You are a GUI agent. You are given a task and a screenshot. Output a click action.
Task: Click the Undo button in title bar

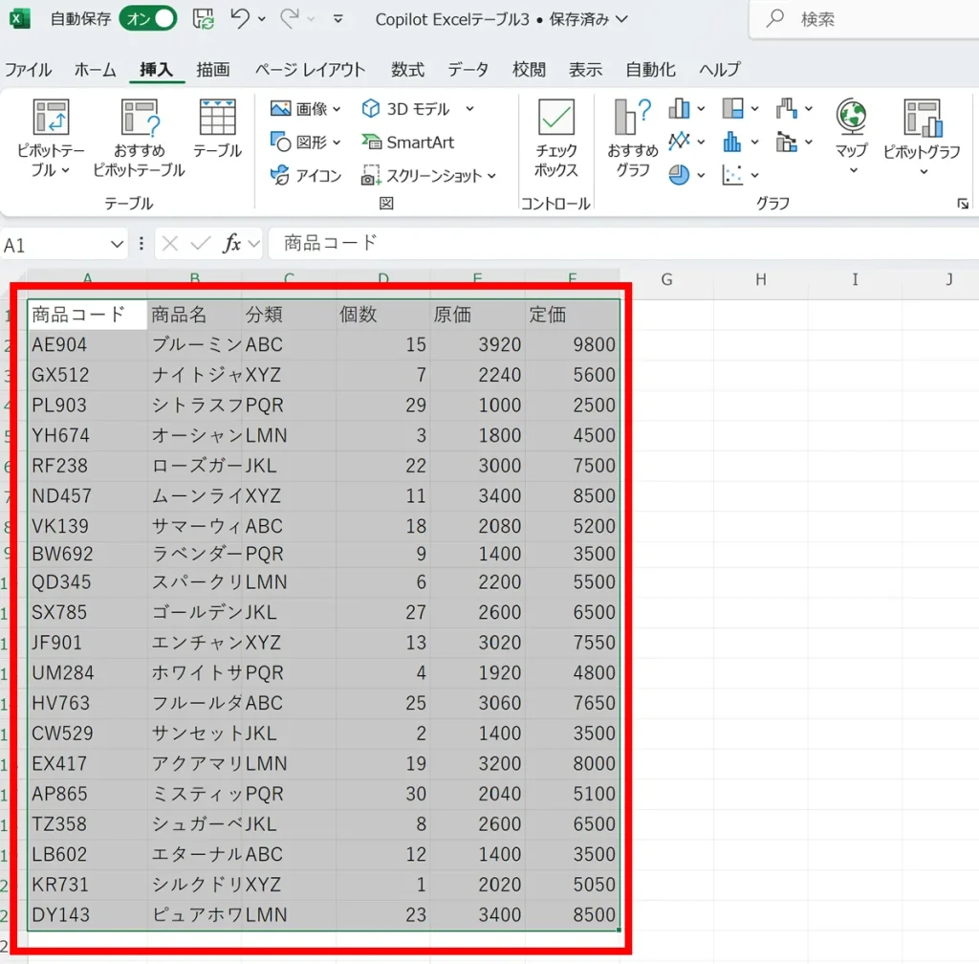coord(240,18)
